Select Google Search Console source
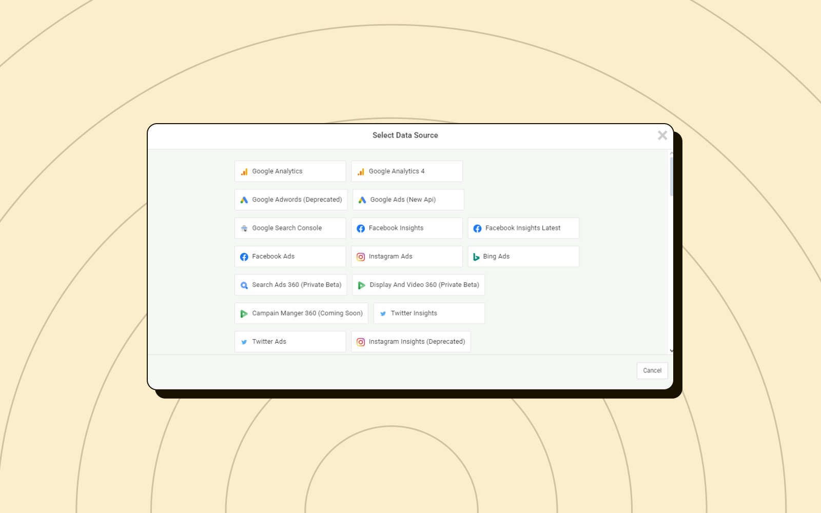Screen dimensions: 821x513 point(290,228)
